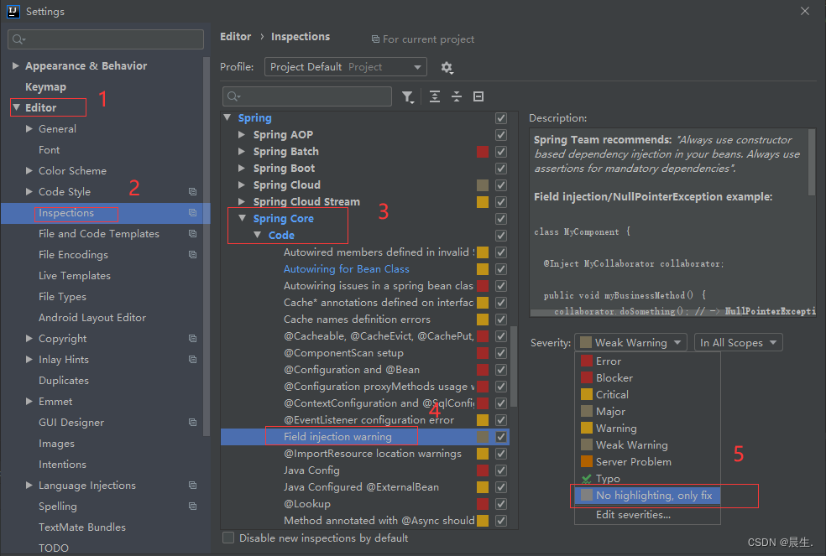Toggle the Autowiring for Bean Class checkbox
Image resolution: width=826 pixels, height=556 pixels.
501,269
